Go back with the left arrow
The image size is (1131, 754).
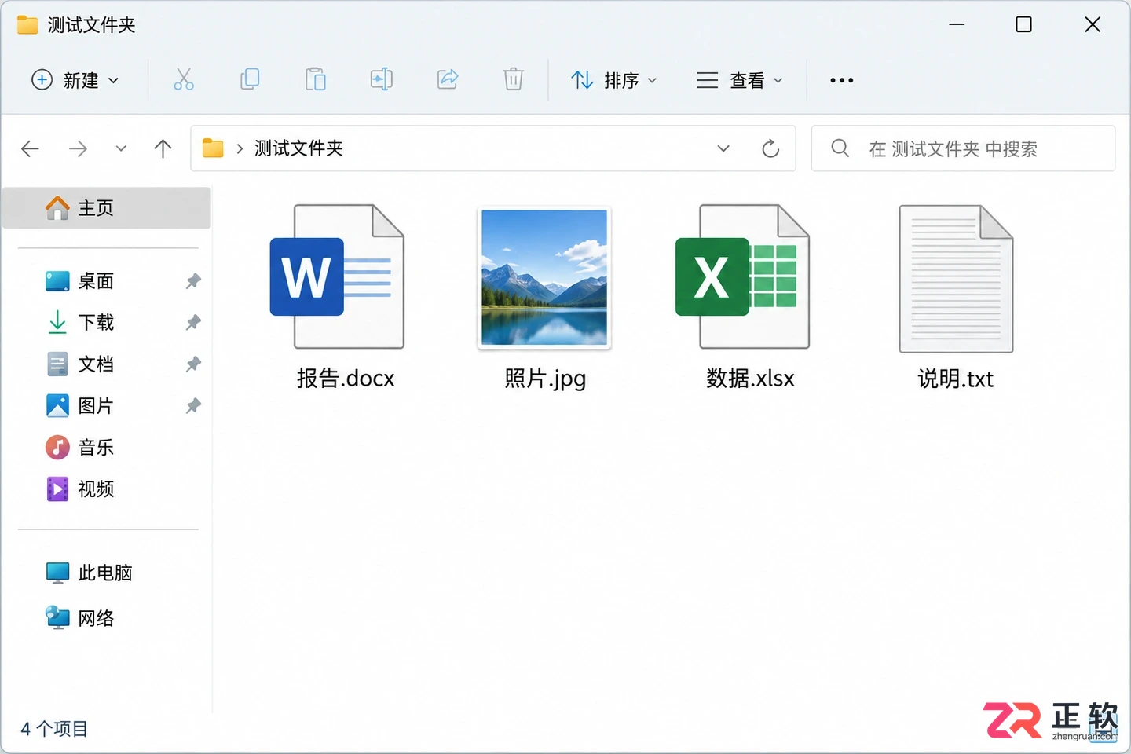(30, 148)
